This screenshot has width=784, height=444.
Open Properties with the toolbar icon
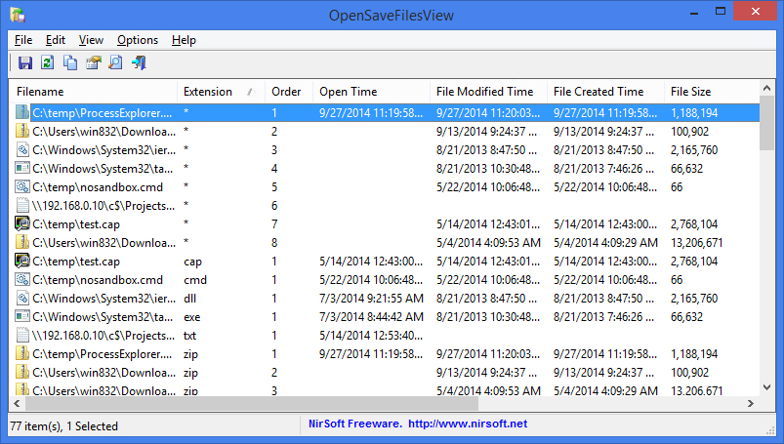[93, 62]
